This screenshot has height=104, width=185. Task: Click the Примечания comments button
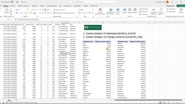170,6
